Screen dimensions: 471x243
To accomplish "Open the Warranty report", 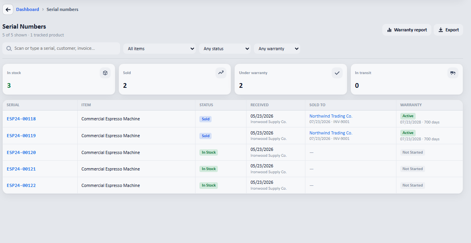I will [407, 30].
